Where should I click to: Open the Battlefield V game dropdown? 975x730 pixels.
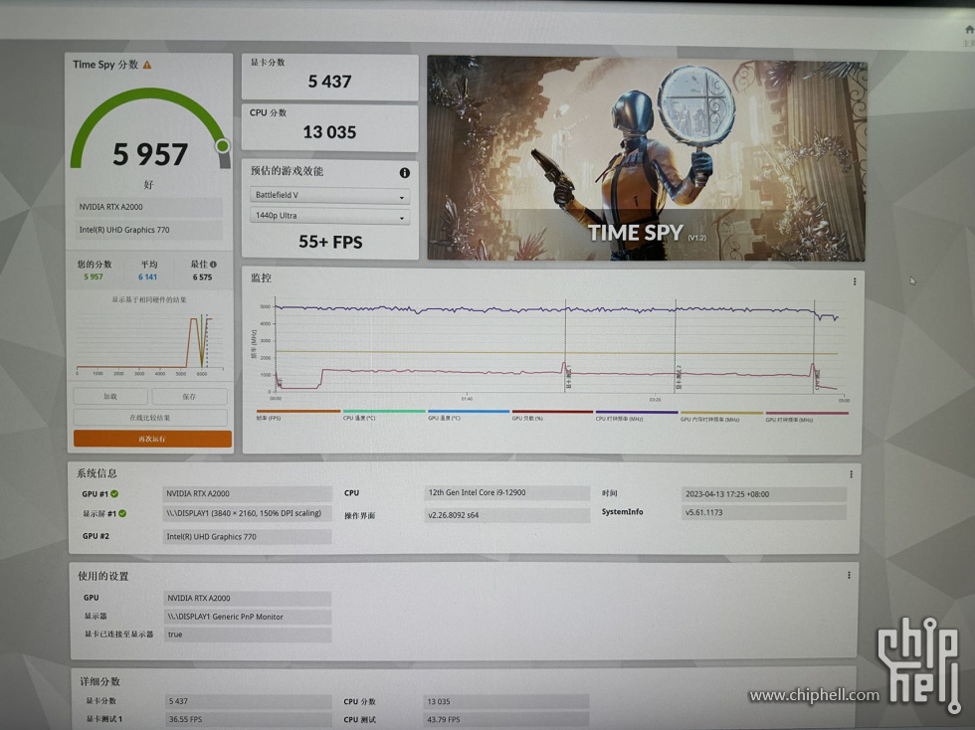tap(329, 195)
